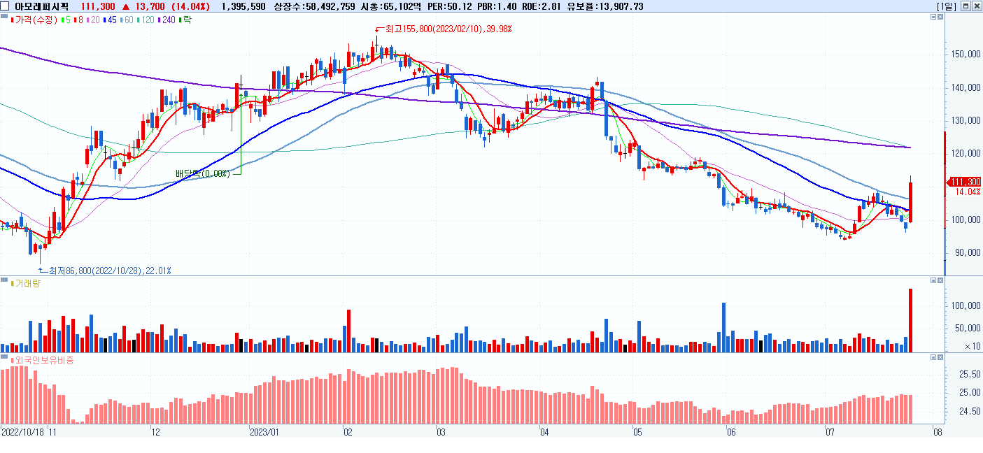The height and width of the screenshot is (453, 983).
Task: Maximize the 외국인보유비중 panel
Action: point(933,357)
